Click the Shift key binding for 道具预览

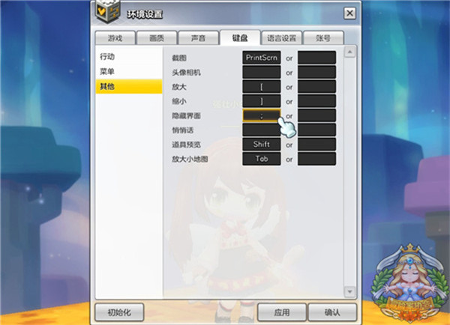[262, 145]
